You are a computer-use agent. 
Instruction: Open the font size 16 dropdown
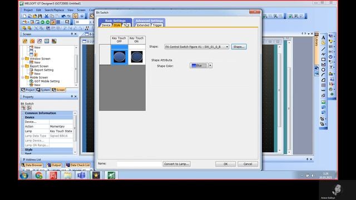[x=90, y=22]
